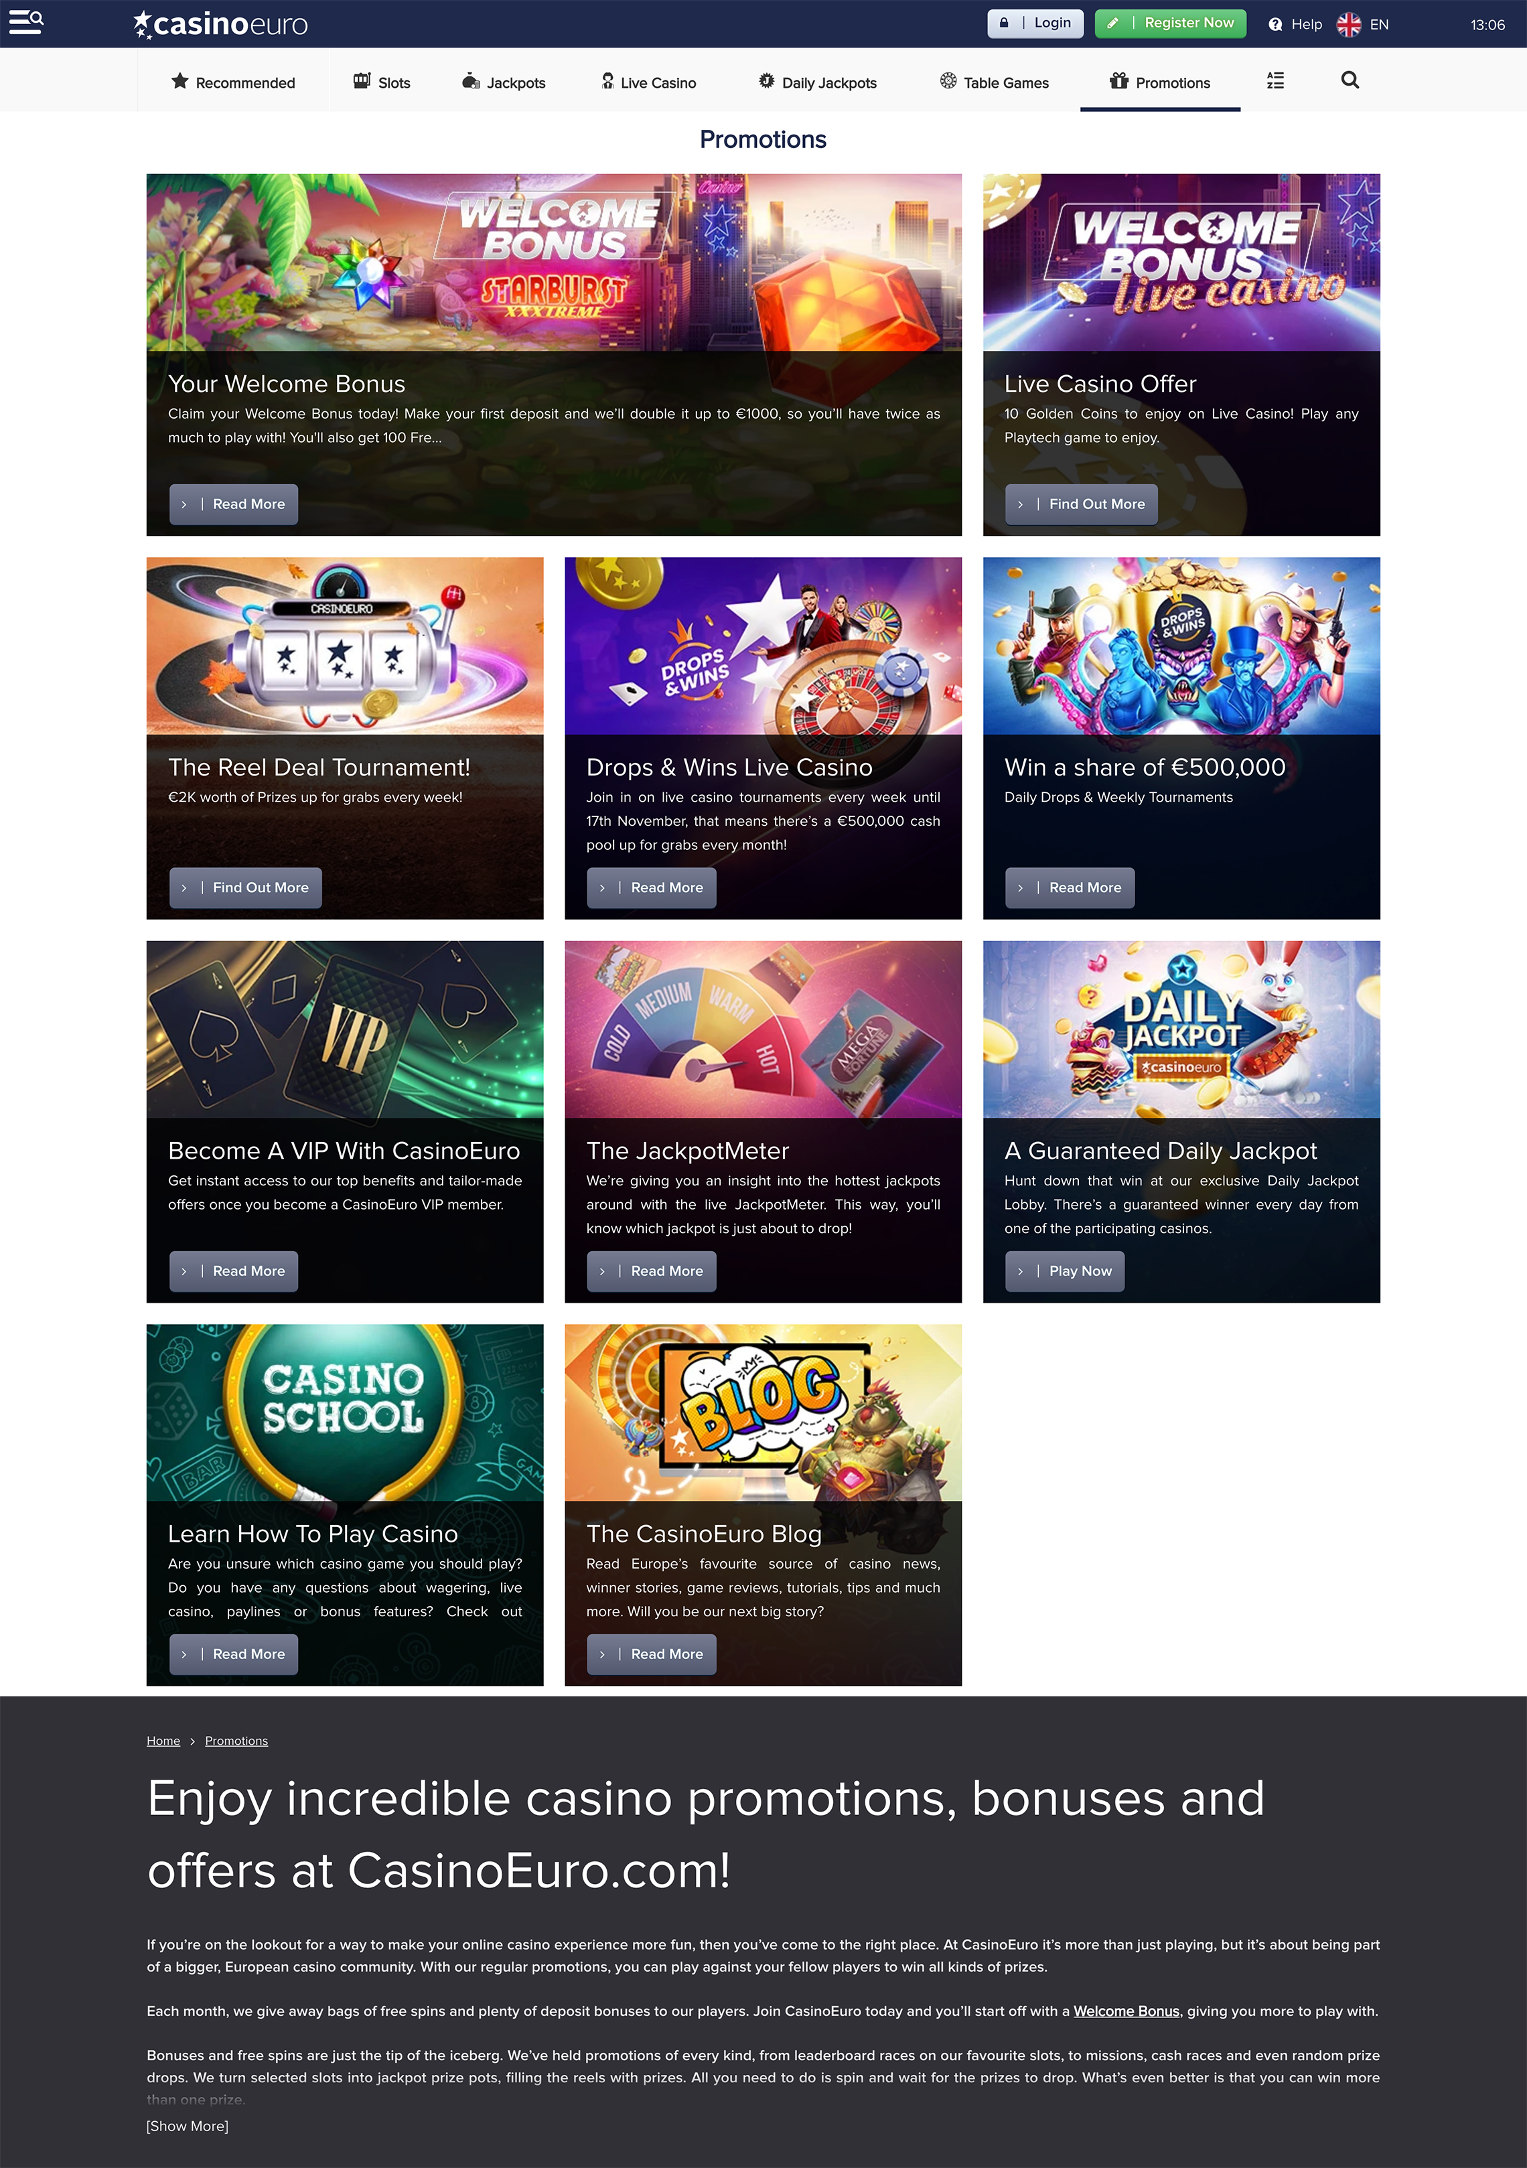Click the breadcrumb Home link
The image size is (1527, 2168).
163,1740
